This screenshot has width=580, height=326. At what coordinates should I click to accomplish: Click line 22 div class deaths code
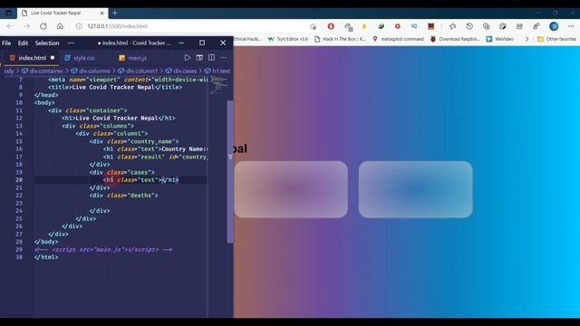124,196
